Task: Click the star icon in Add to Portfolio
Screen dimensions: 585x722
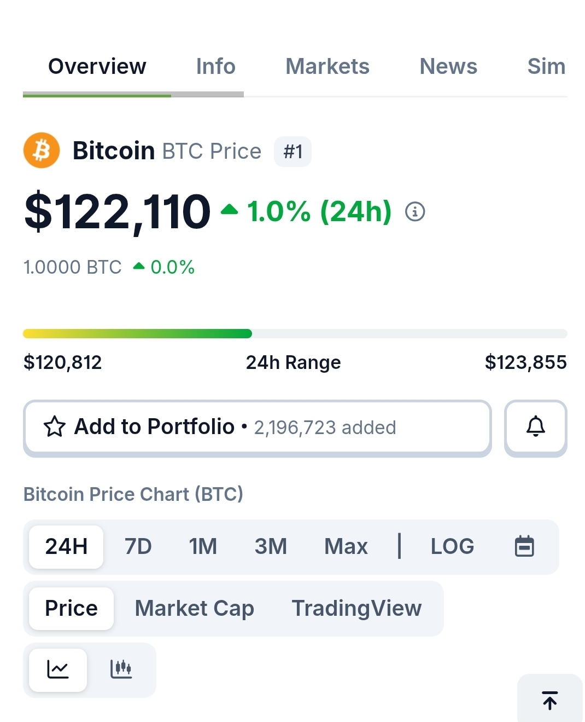Action: click(x=55, y=427)
